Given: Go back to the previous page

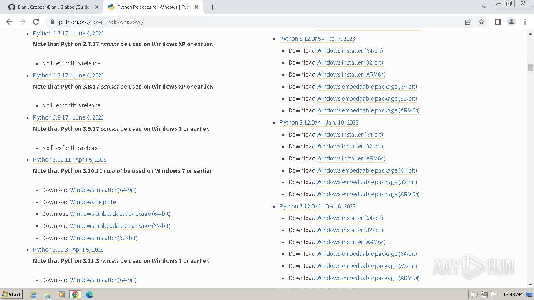Looking at the screenshot, I should coord(9,22).
